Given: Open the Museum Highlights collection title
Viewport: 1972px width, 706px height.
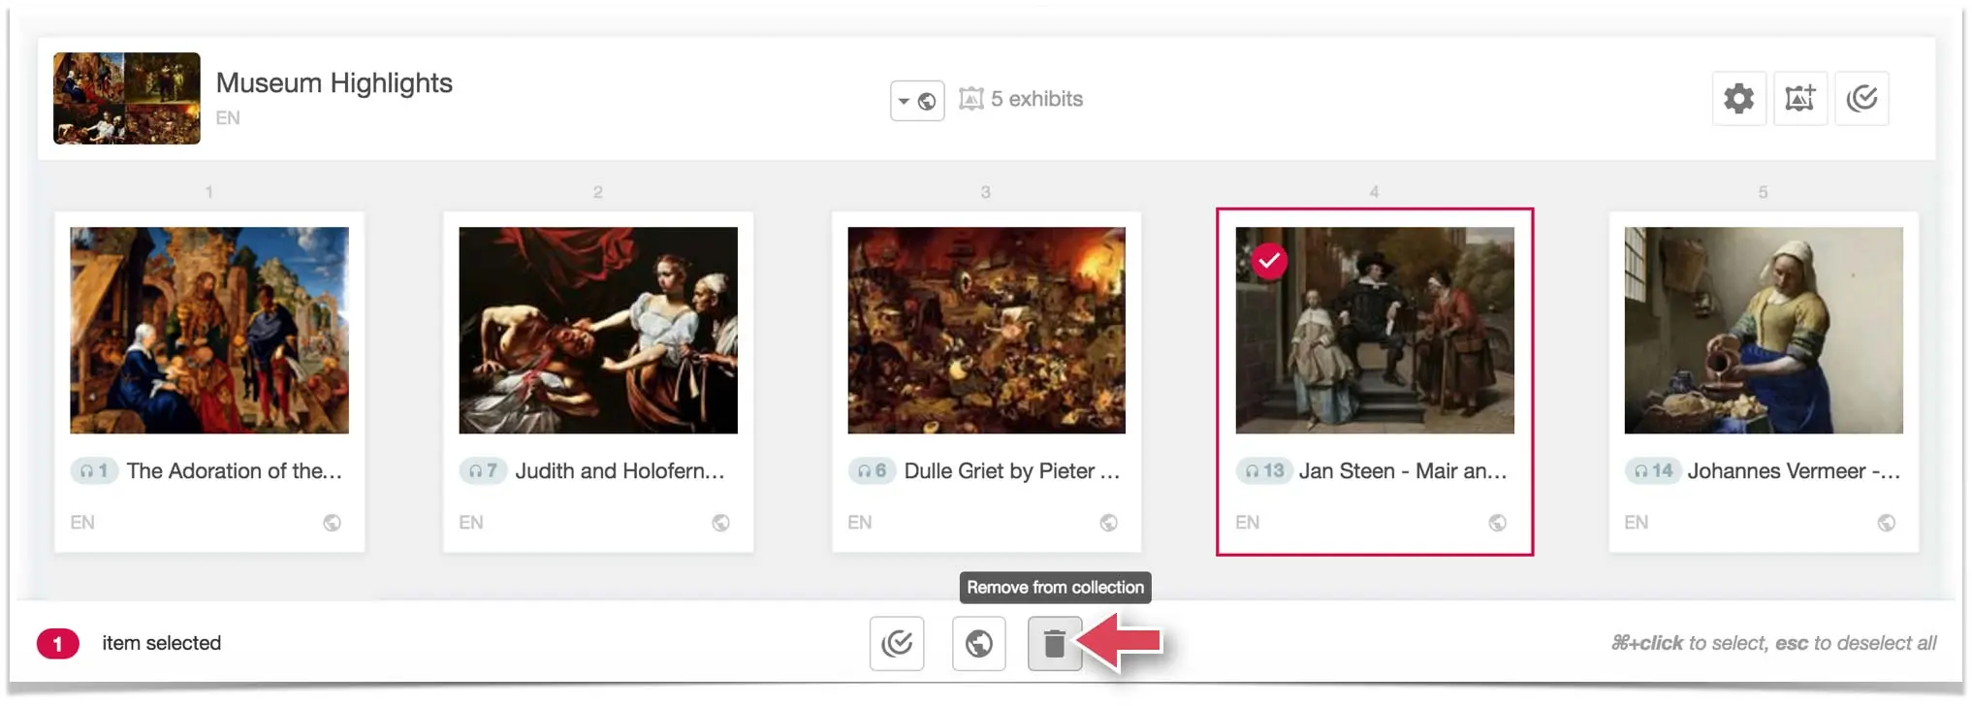Looking at the screenshot, I should click(x=334, y=83).
